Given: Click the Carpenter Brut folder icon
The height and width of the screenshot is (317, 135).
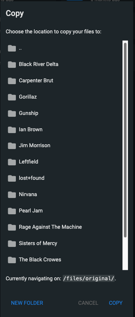Looking at the screenshot, I should (x=12, y=81).
